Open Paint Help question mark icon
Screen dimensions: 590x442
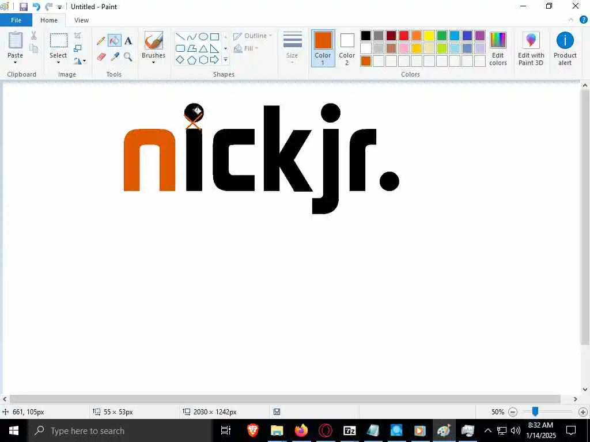pos(584,20)
